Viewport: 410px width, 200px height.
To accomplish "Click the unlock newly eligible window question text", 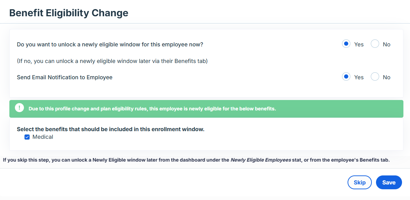I will (x=110, y=44).
